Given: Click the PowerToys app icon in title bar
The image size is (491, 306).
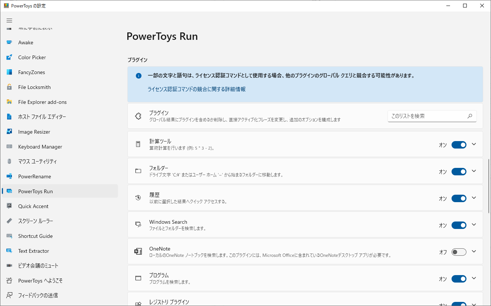Looking at the screenshot, I should [x=6, y=6].
